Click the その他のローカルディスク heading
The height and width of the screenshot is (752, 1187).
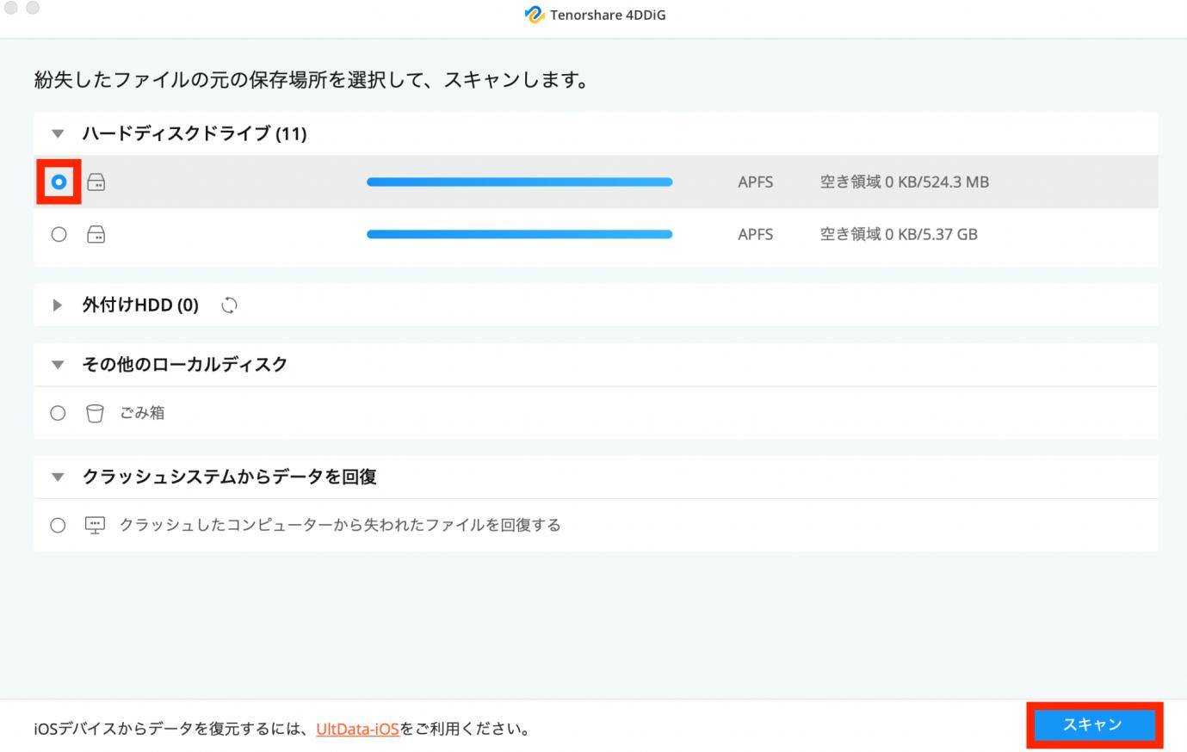[x=185, y=365]
